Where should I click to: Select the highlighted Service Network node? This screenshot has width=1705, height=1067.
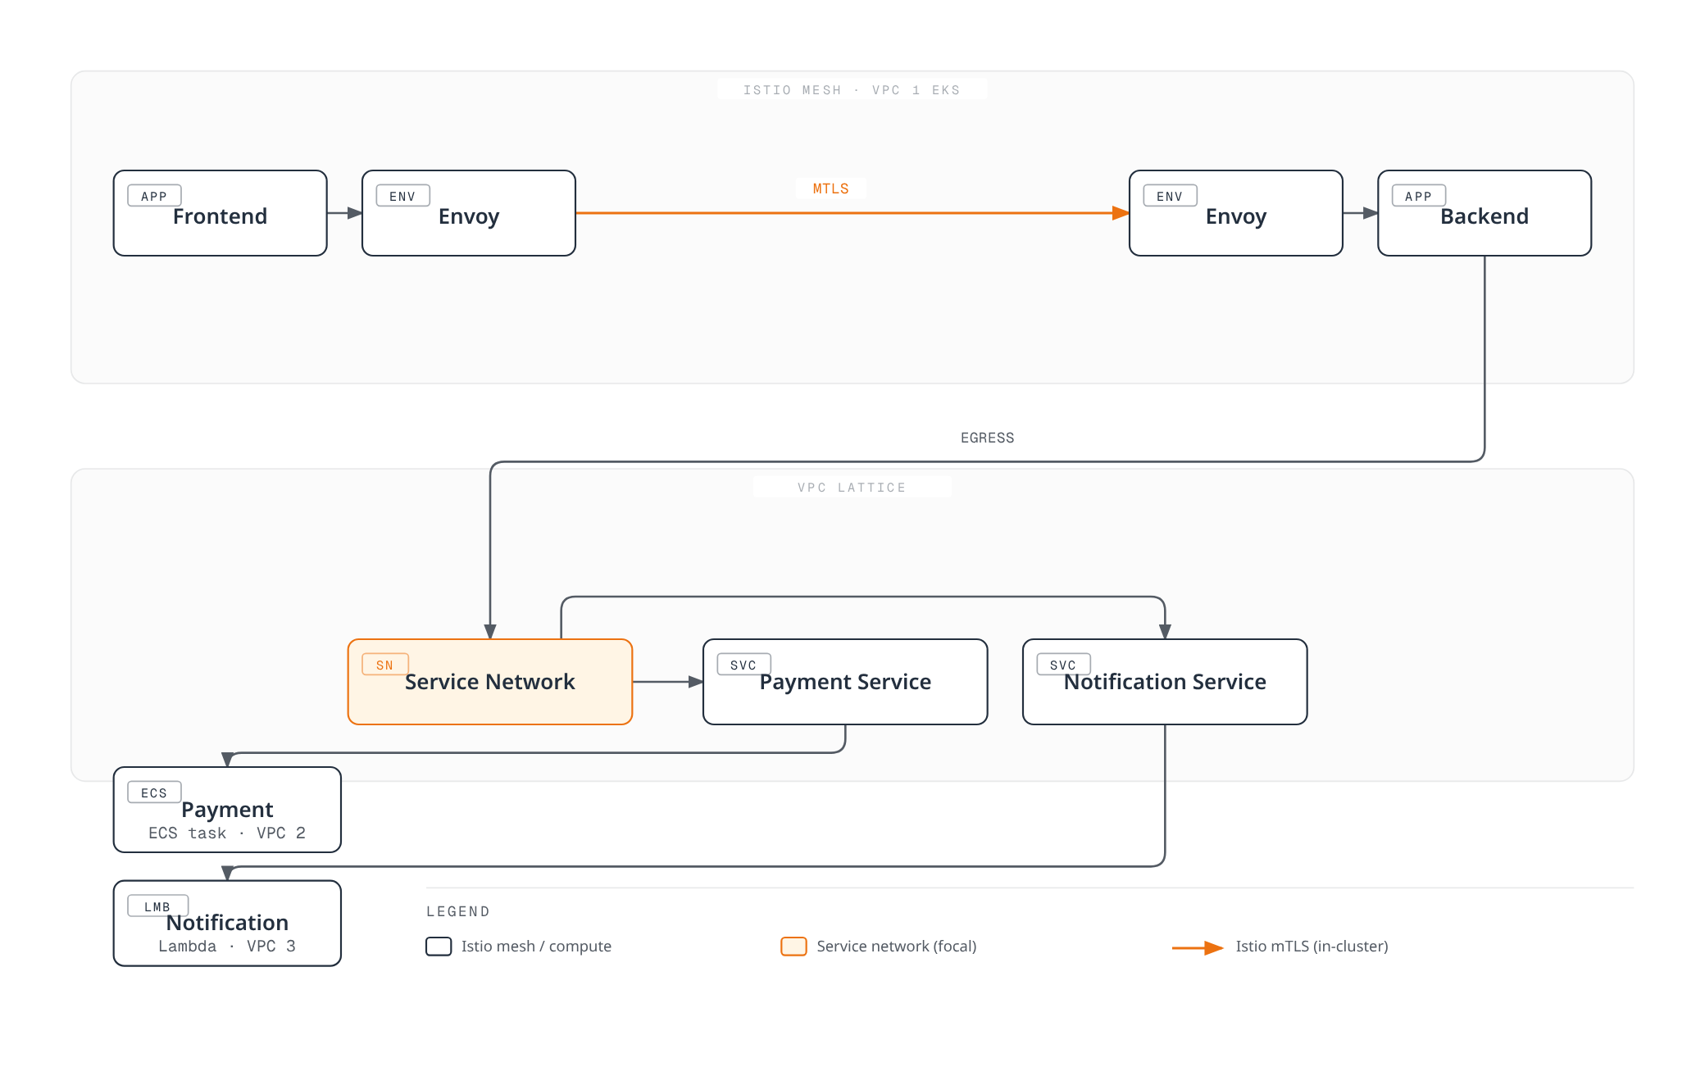tap(490, 682)
